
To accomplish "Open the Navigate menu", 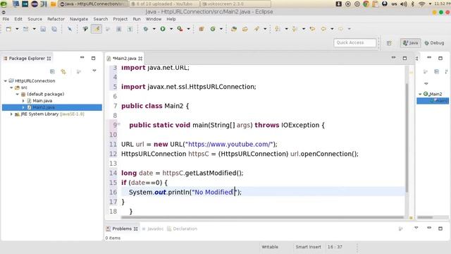I will (79, 19).
